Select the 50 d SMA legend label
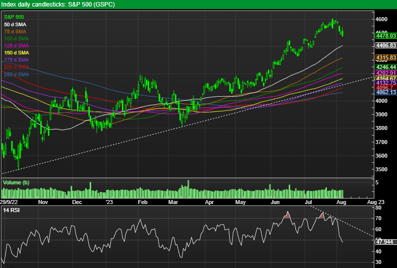Screen dimensions: 397x268 coord(15,25)
